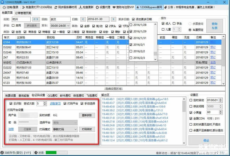The height and width of the screenshot is (156, 230).
Task: Click the 出发 station input field
Action: 21,19
